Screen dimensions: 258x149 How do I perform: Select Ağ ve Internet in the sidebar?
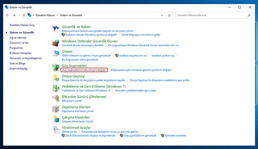click(x=18, y=37)
